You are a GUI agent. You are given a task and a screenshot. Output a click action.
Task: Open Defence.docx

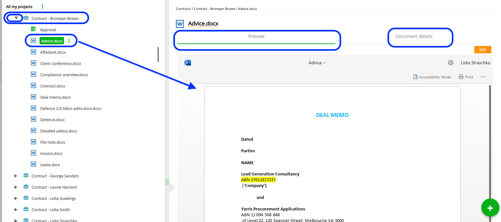52,120
